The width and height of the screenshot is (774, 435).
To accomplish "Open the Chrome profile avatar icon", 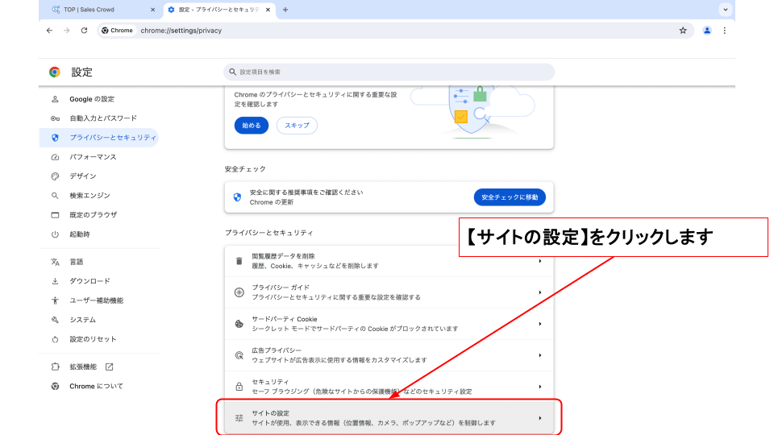I will 707,31.
